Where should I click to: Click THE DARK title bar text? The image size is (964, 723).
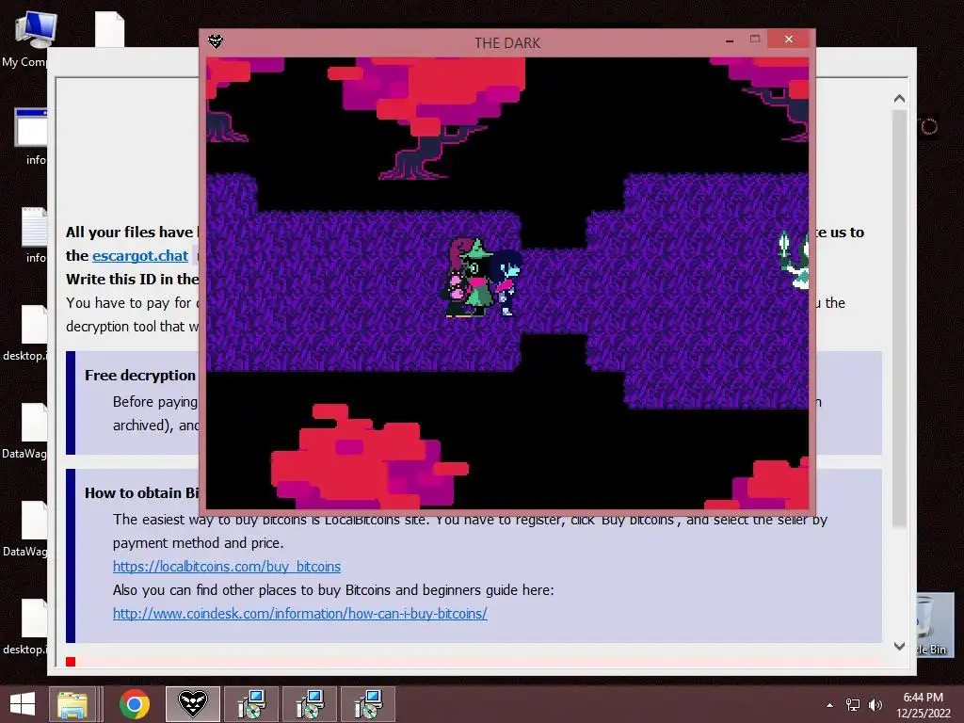click(507, 43)
